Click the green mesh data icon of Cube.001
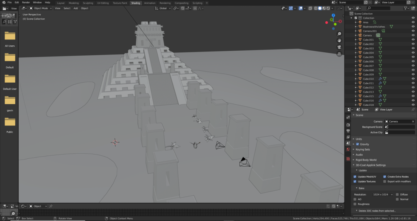 (x=380, y=40)
